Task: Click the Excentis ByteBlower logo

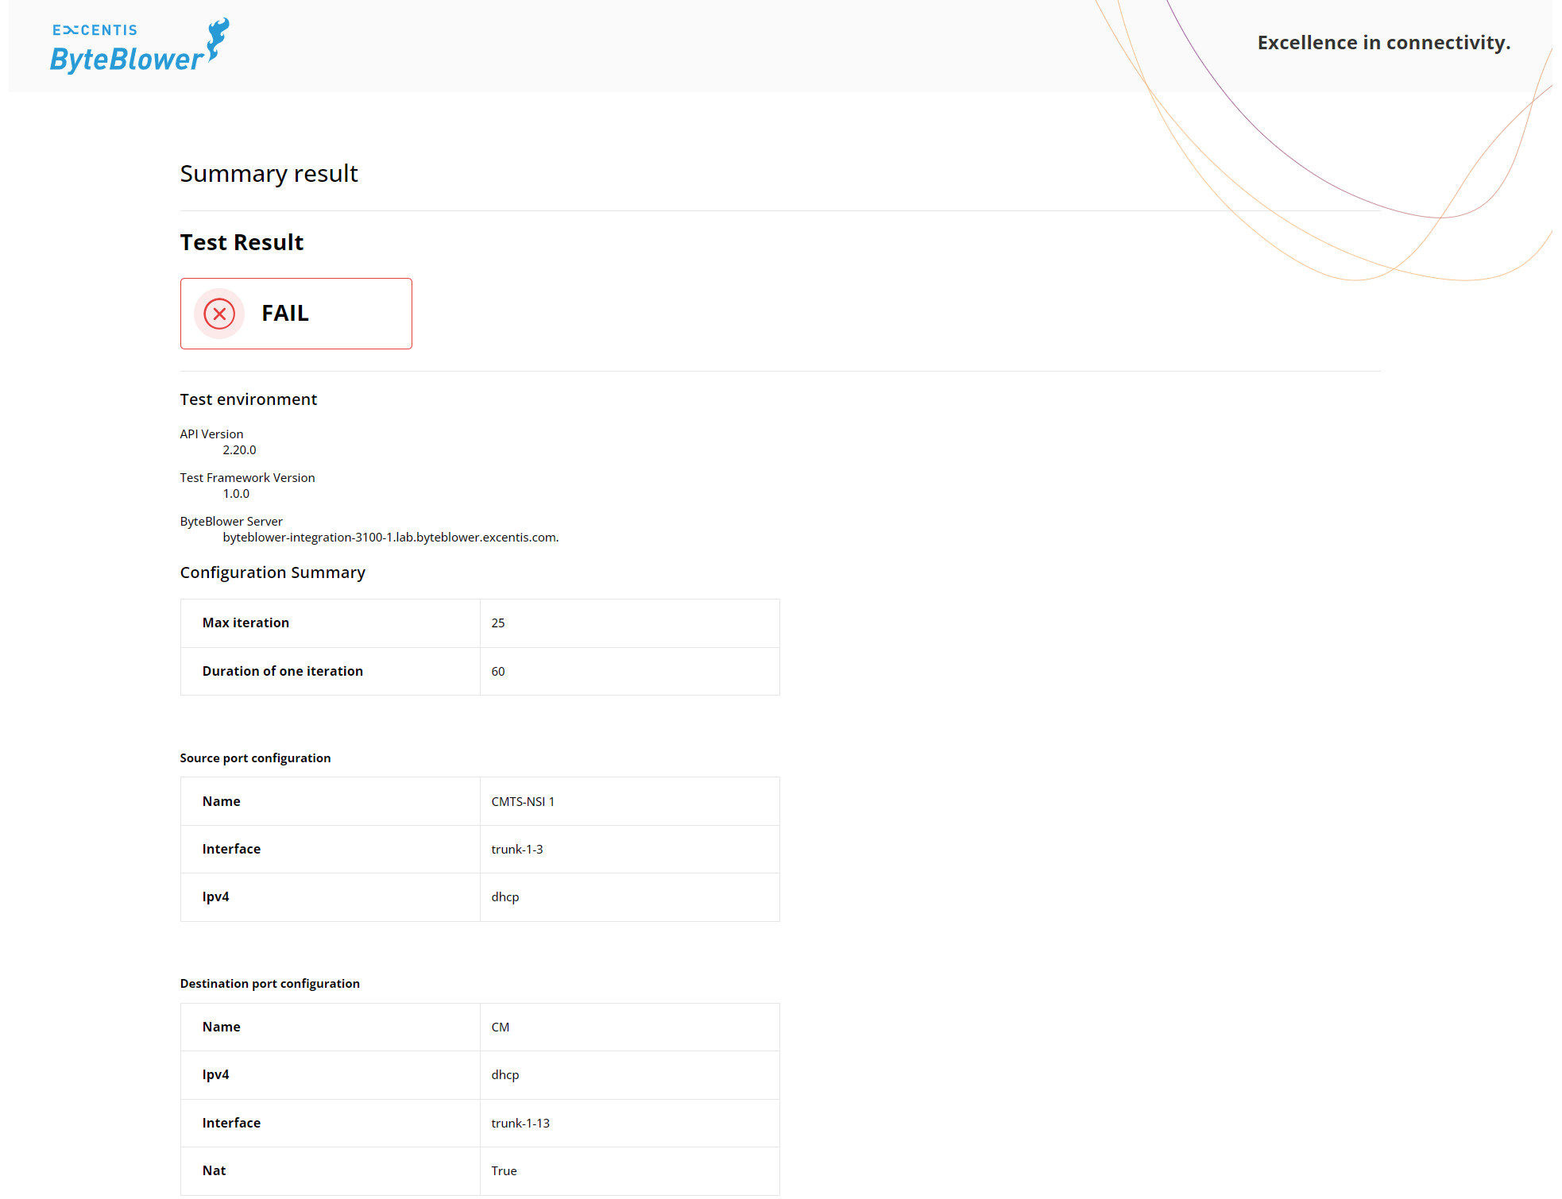Action: [137, 44]
